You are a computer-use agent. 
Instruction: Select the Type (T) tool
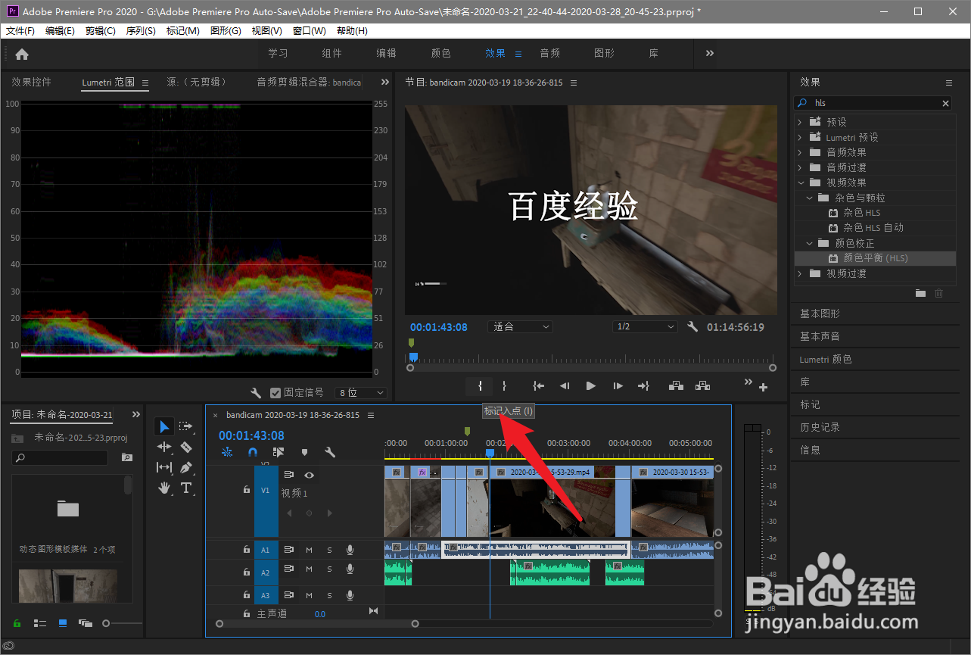(x=186, y=488)
